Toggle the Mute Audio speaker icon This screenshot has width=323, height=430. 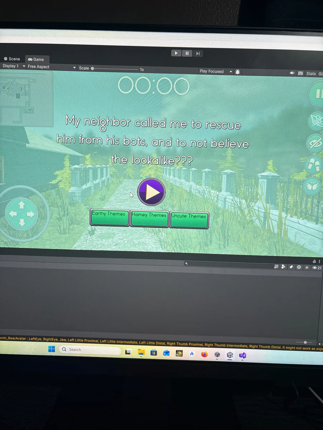[292, 73]
